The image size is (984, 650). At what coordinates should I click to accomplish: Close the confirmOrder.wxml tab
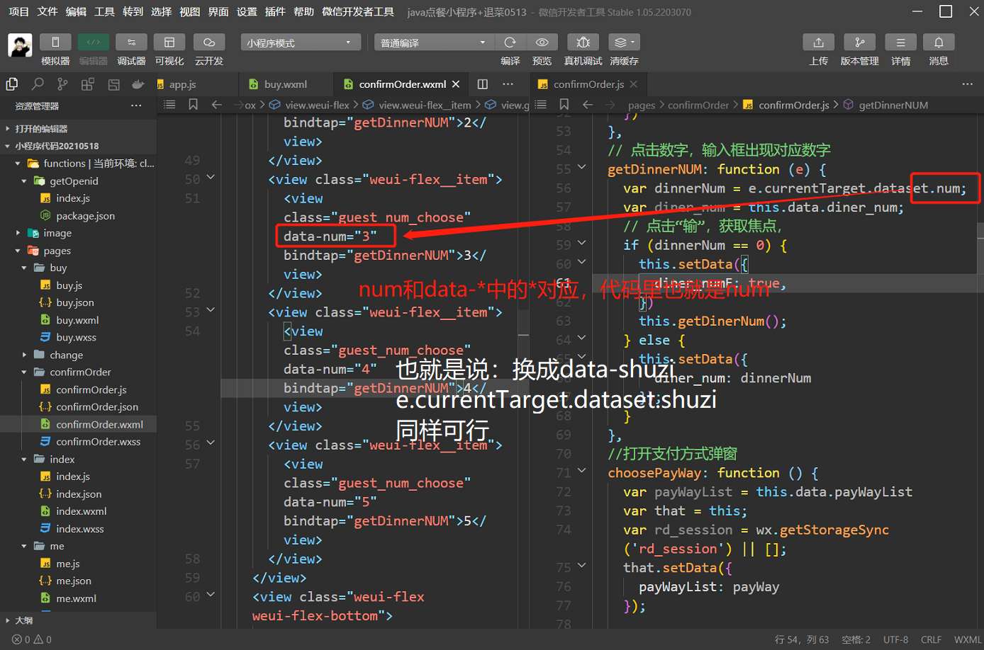456,84
